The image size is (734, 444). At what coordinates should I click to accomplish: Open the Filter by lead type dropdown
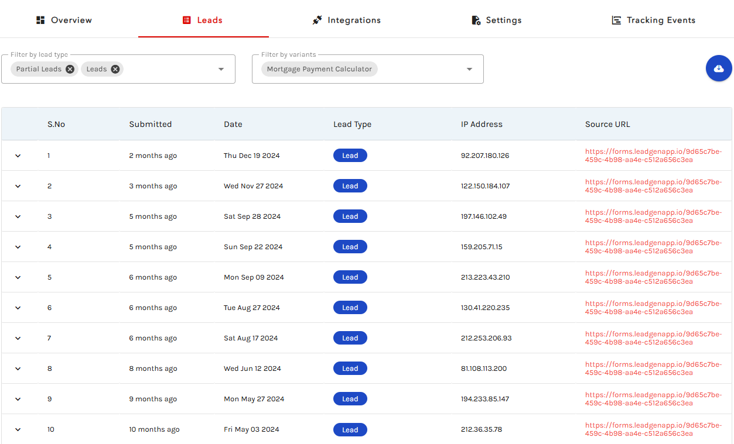coord(221,68)
